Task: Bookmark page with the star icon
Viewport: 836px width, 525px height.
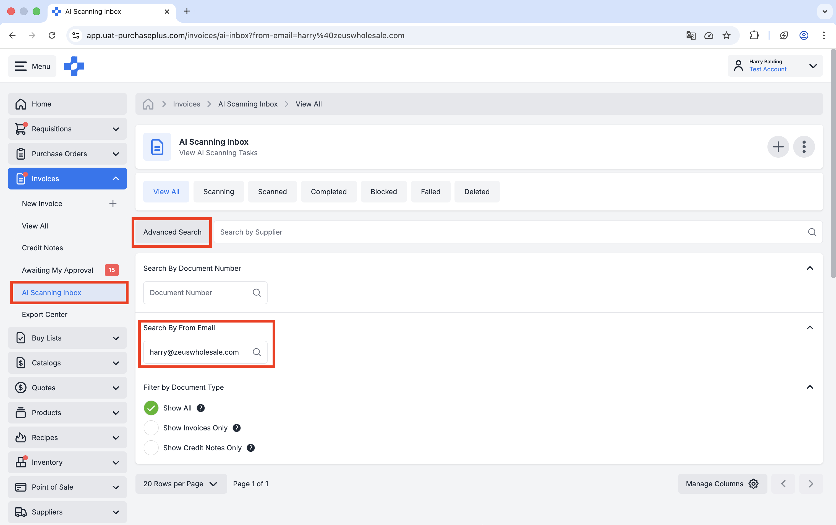Action: tap(726, 35)
